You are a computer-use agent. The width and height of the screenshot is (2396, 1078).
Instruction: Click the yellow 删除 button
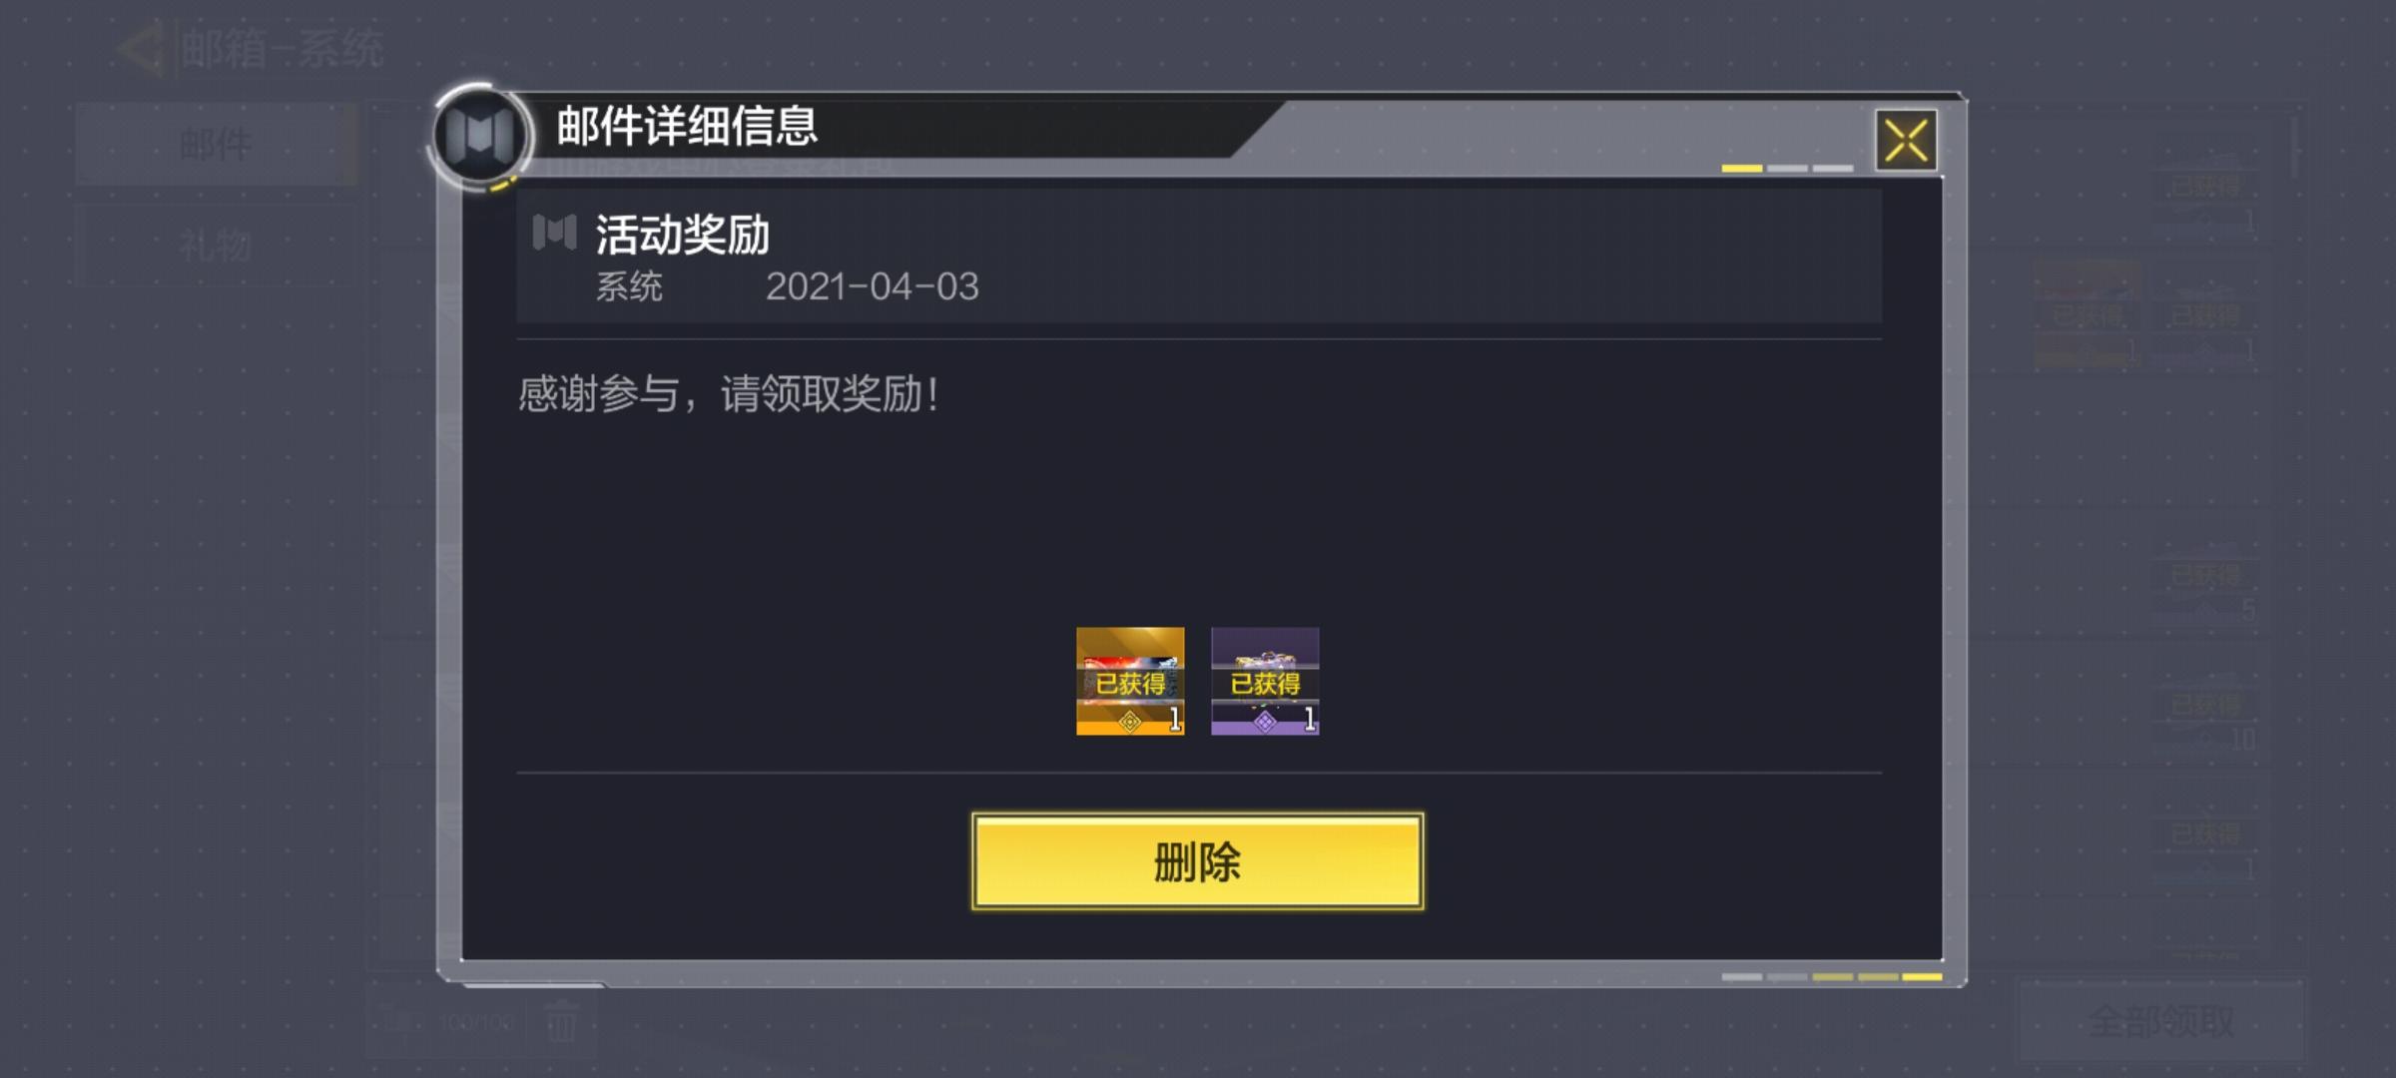tap(1197, 860)
